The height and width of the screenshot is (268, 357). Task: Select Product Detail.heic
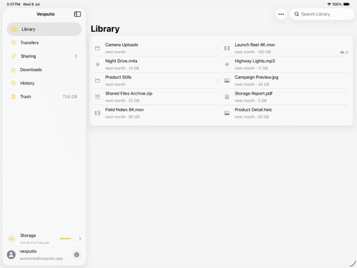pyautogui.click(x=286, y=113)
